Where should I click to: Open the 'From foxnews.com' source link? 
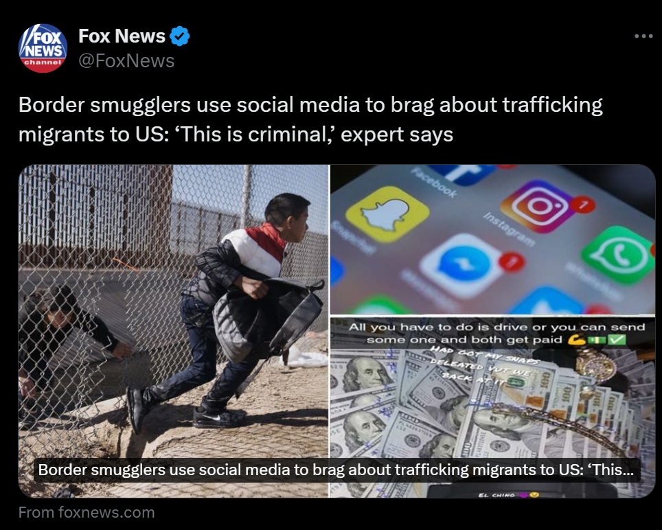(87, 512)
